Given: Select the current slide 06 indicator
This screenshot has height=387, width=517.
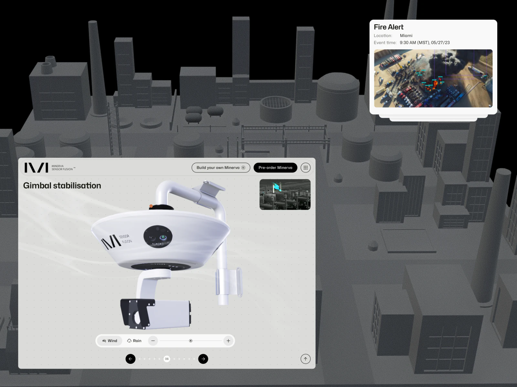Looking at the screenshot, I should coord(167,359).
